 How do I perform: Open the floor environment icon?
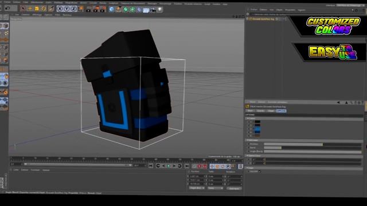[x=146, y=10]
